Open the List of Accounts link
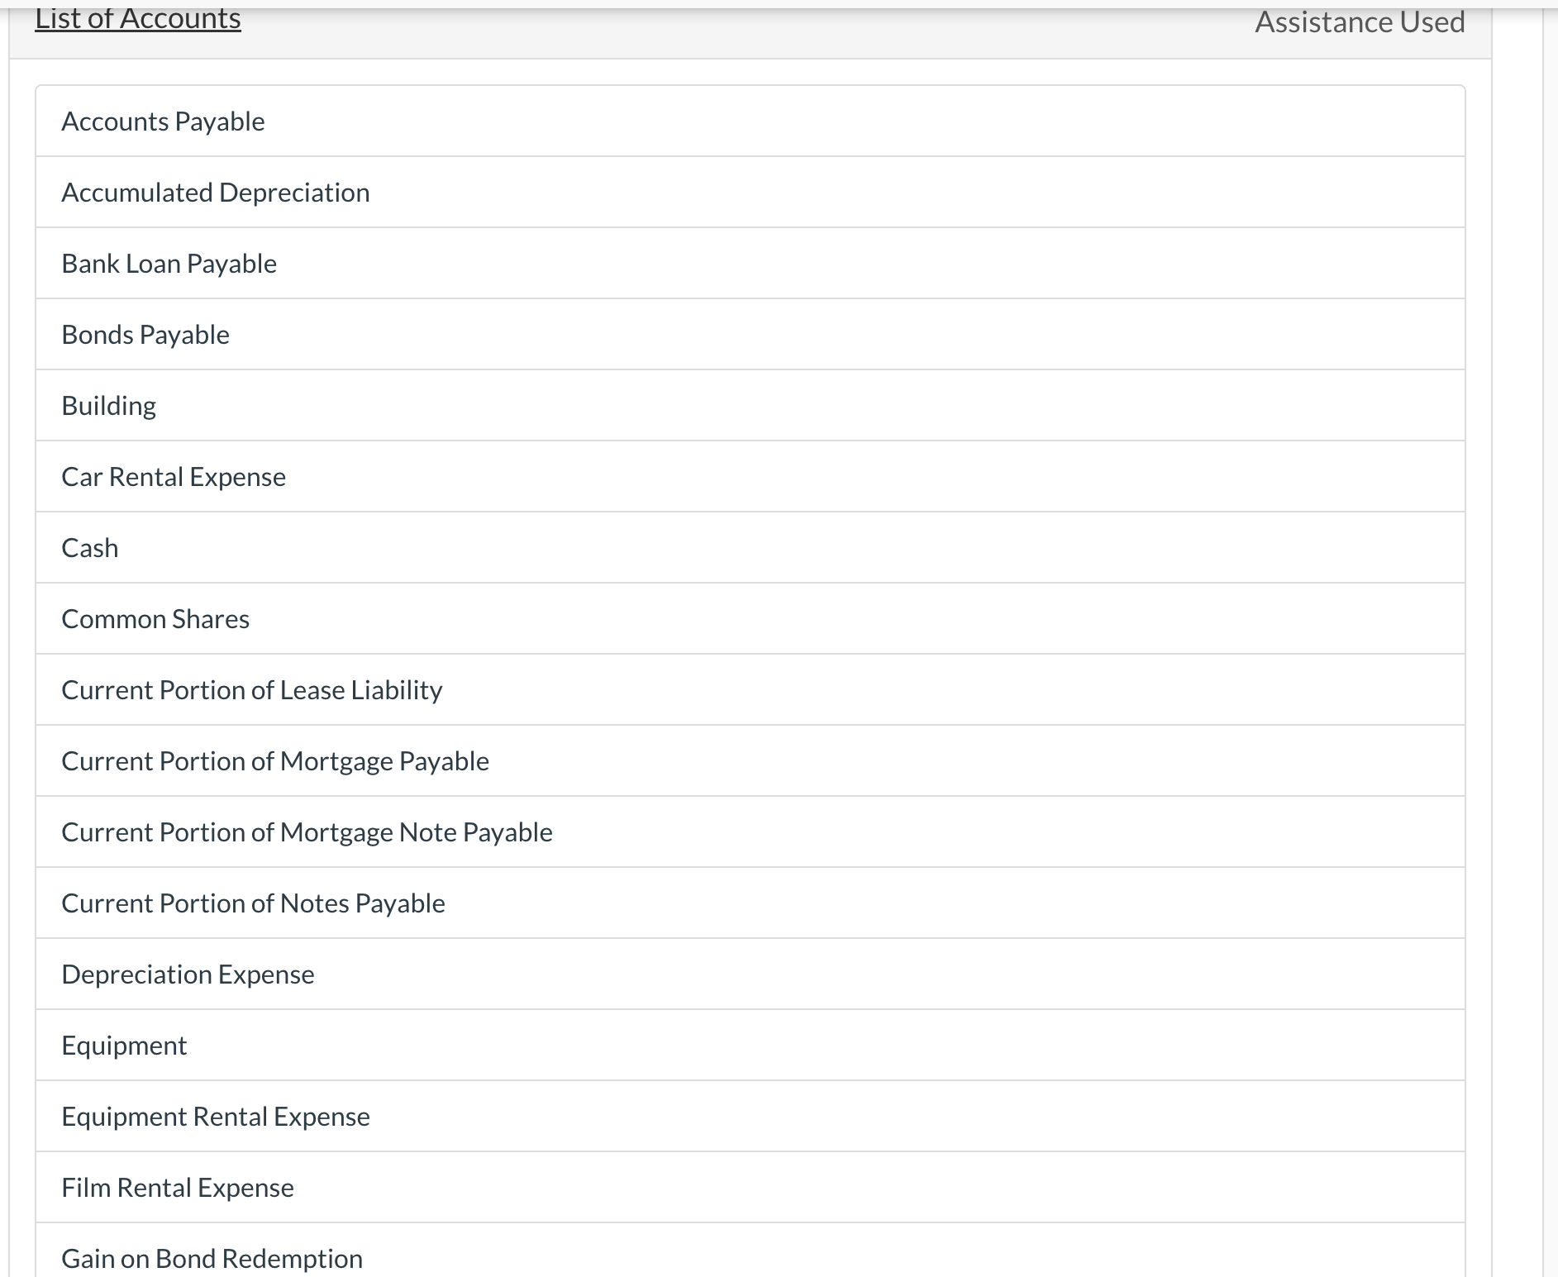Viewport: 1558px width, 1277px height. point(137,18)
